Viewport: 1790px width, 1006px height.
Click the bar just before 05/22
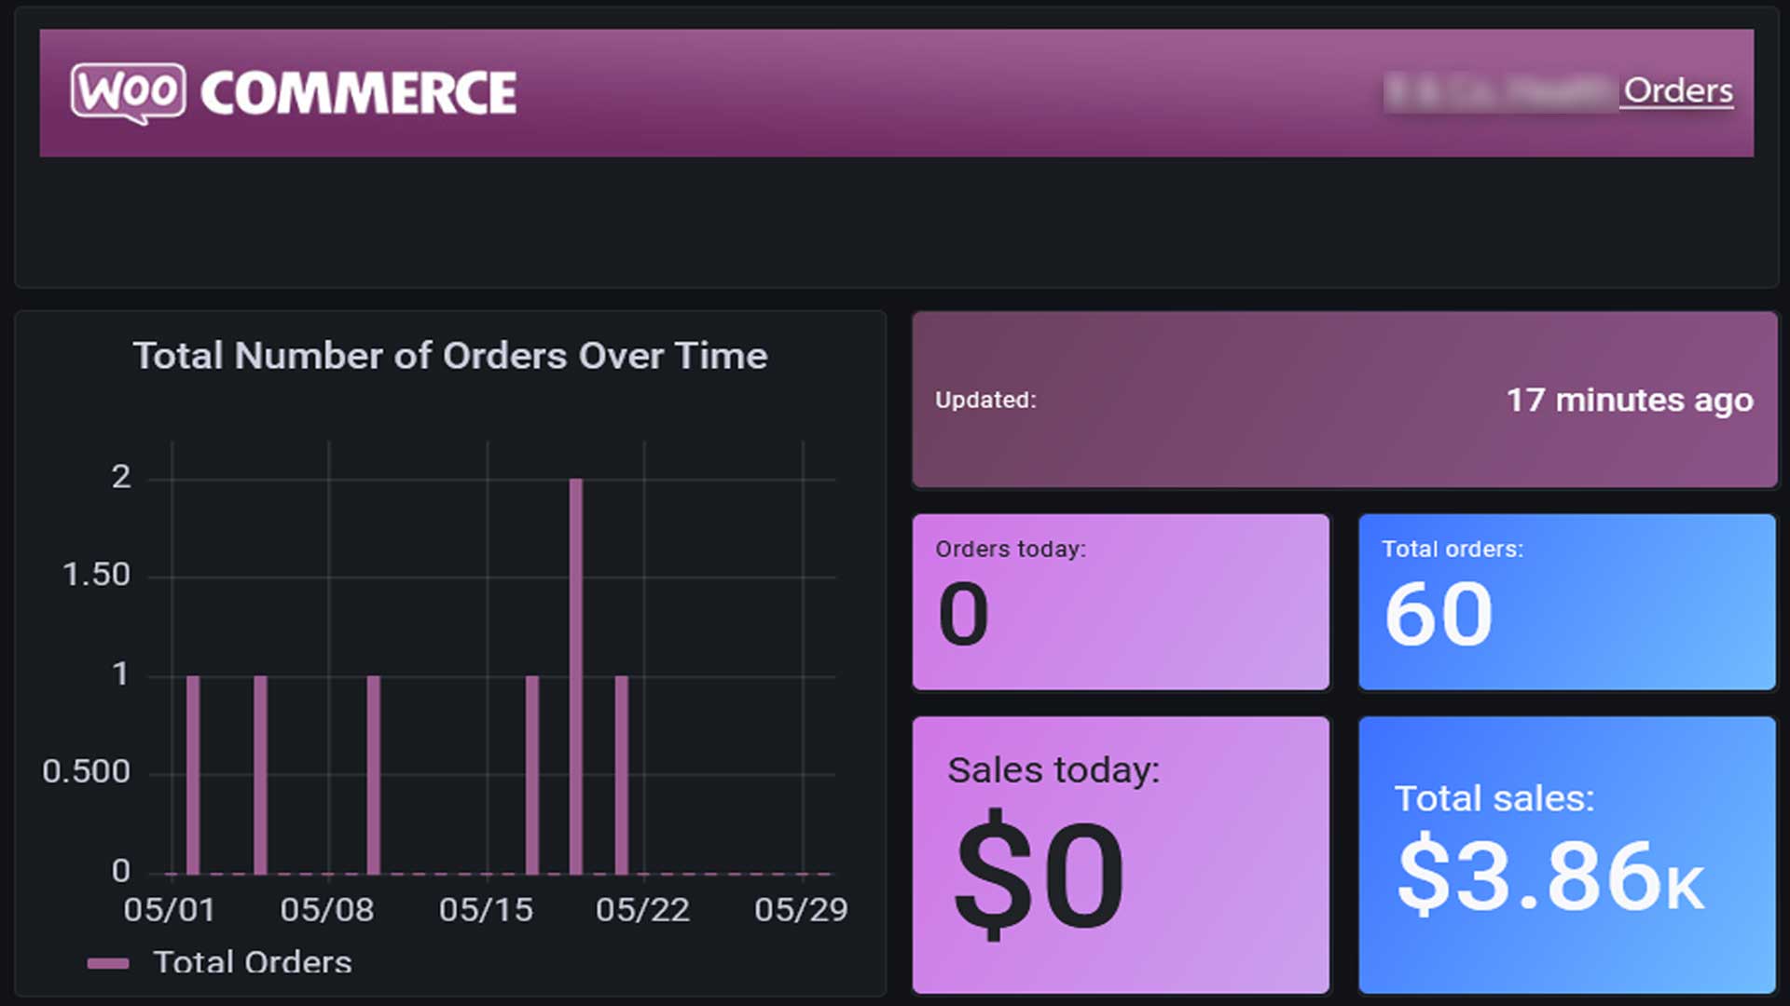(622, 775)
